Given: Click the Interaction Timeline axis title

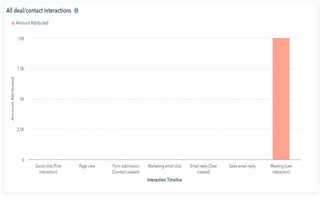Looking at the screenshot, I should (164, 180).
